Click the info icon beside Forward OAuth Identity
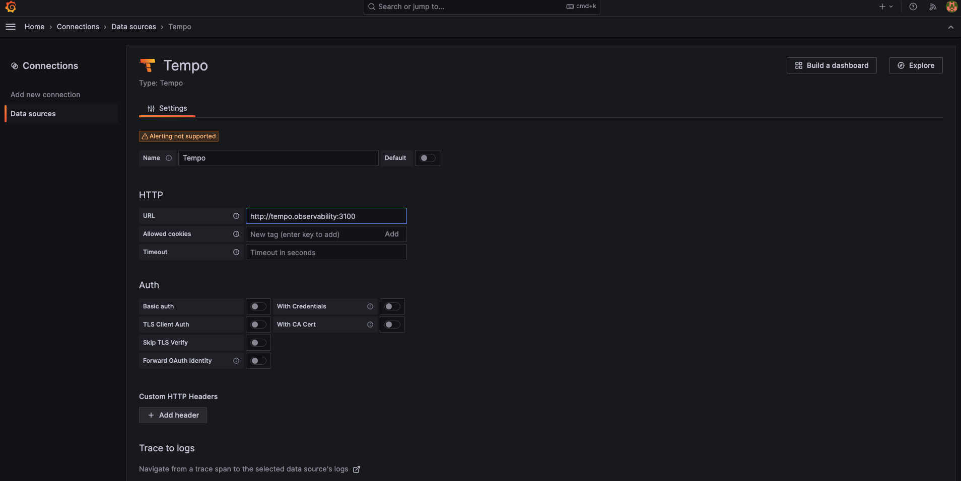The width and height of the screenshot is (961, 481). tap(236, 361)
